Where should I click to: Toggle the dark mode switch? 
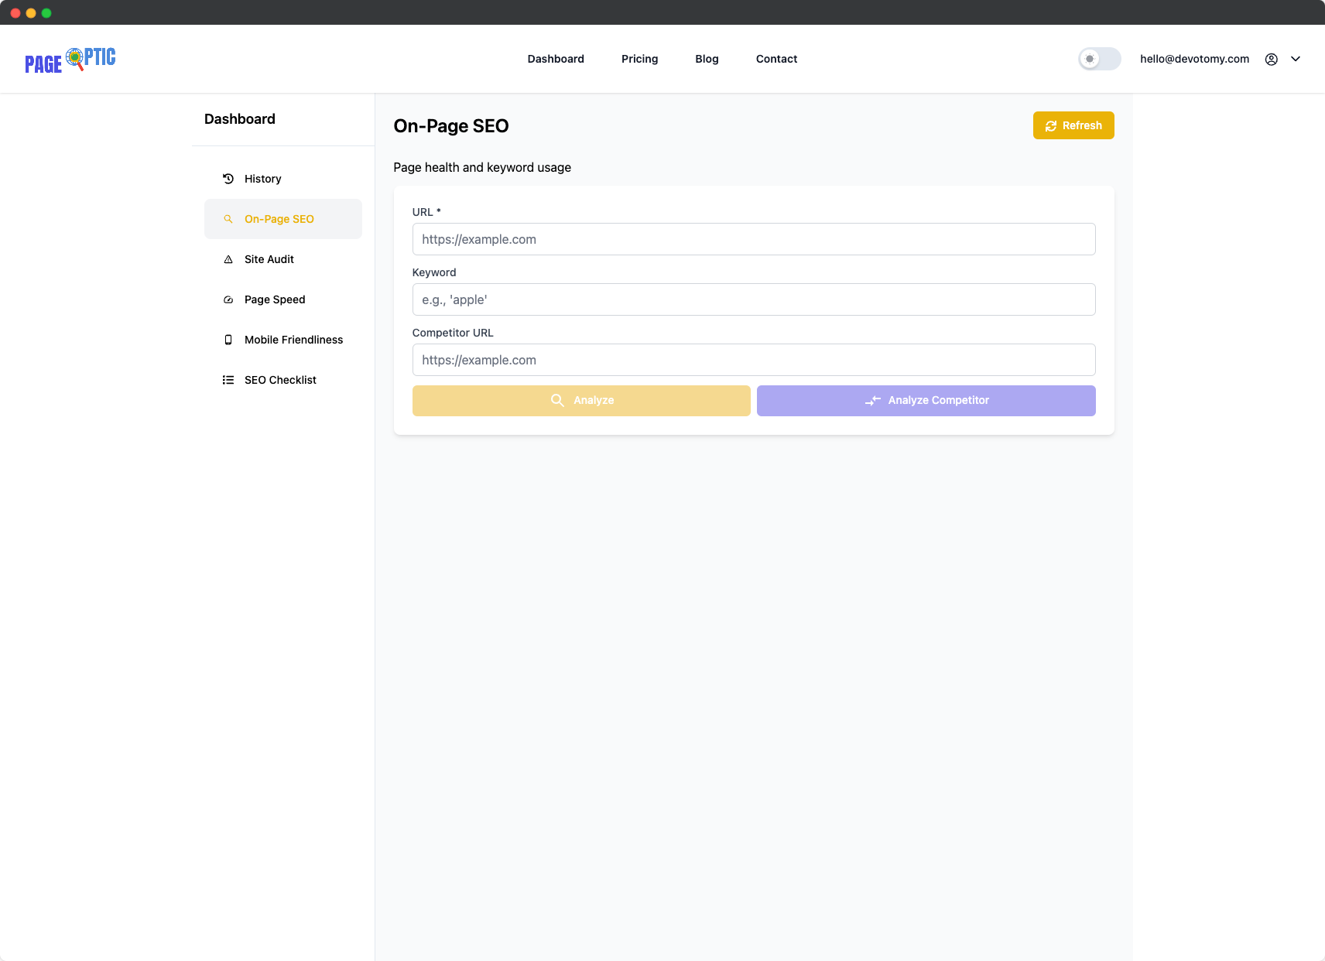1100,59
